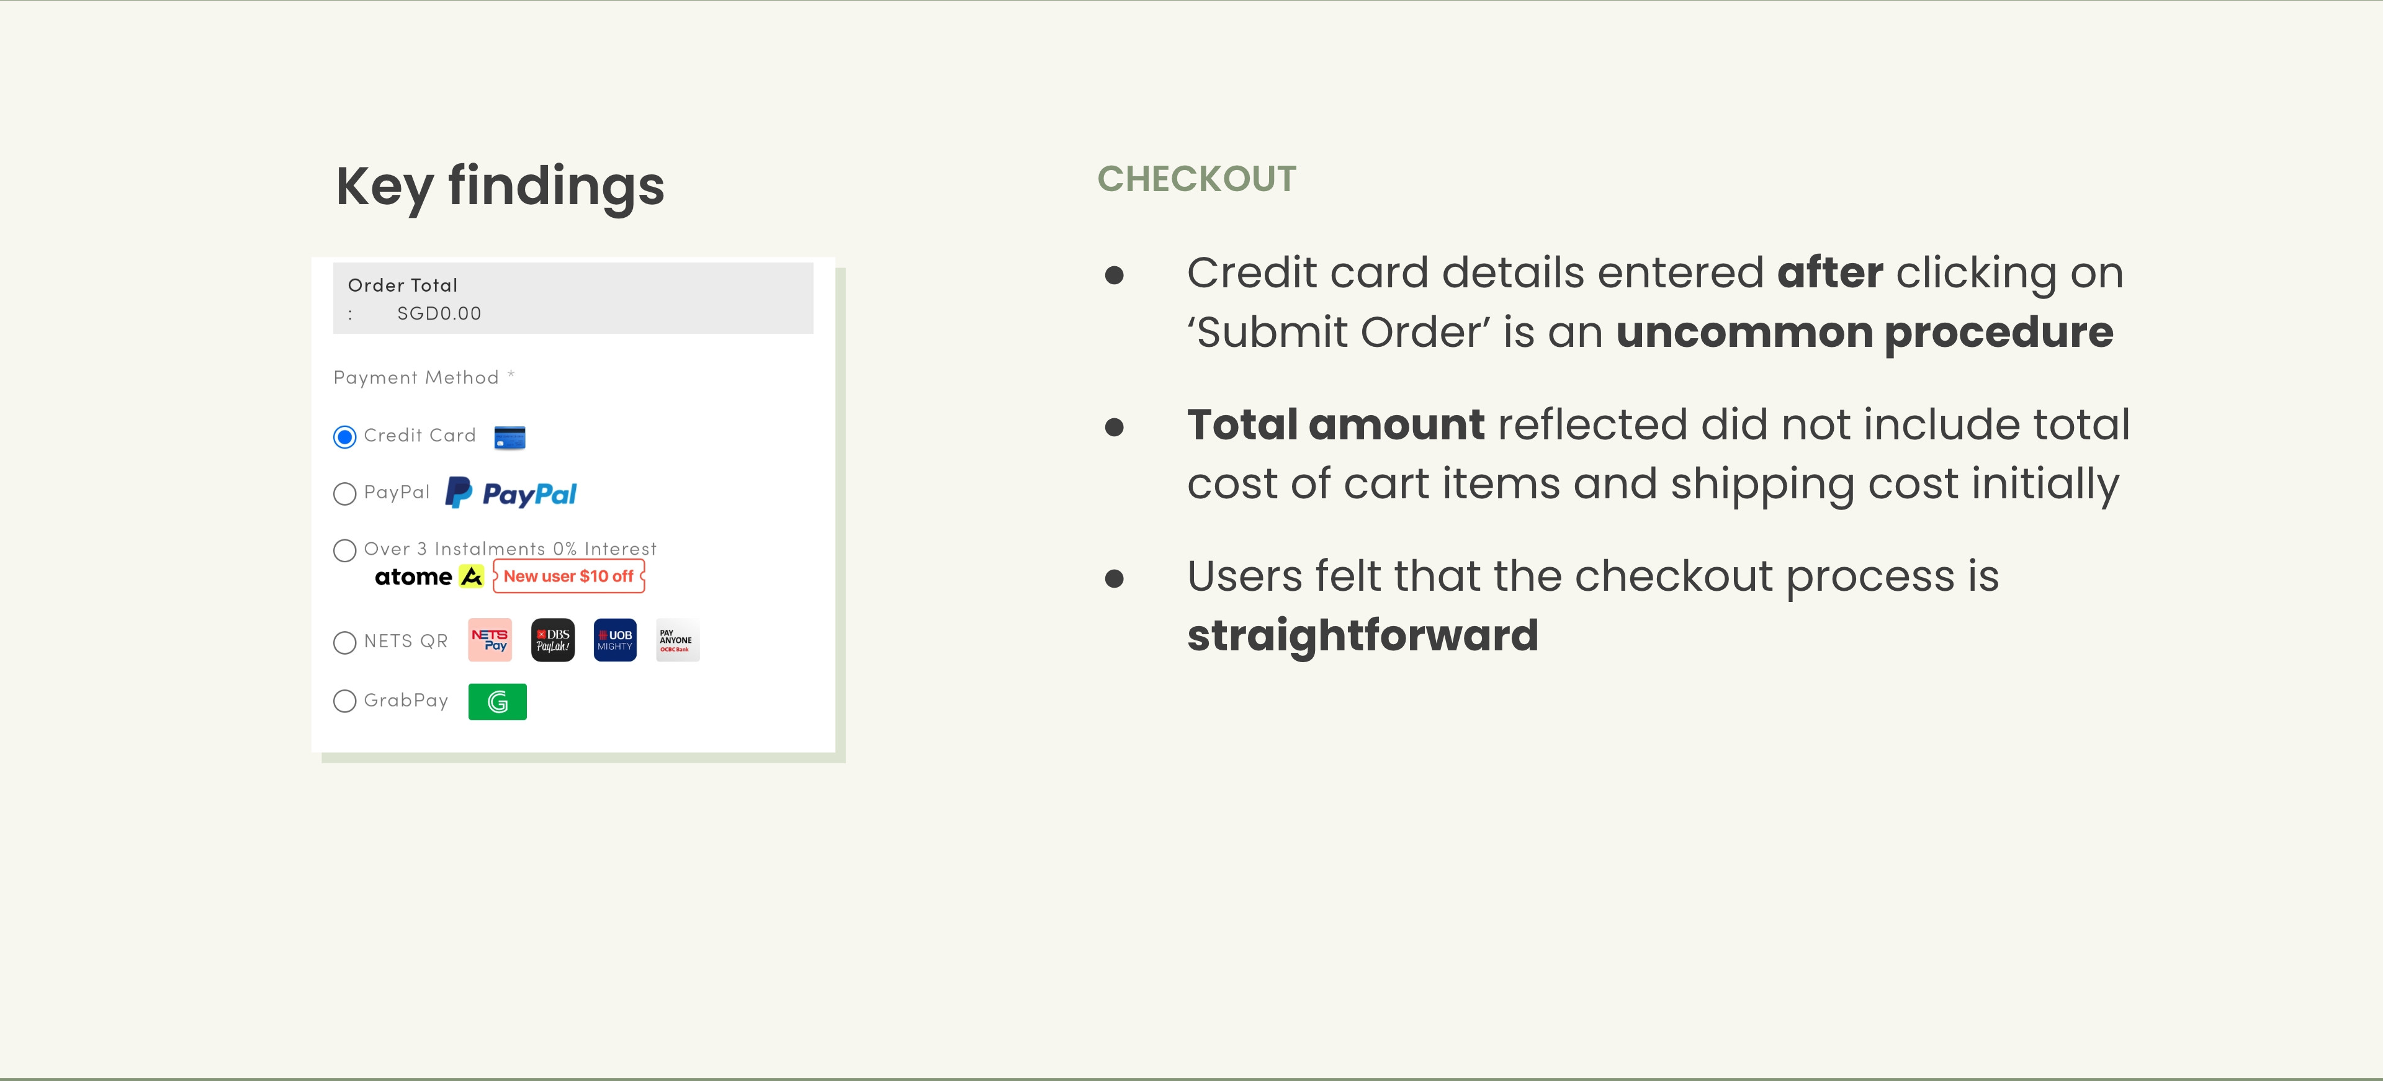
Task: Click the CHECKOUT section heading
Action: tap(1196, 179)
